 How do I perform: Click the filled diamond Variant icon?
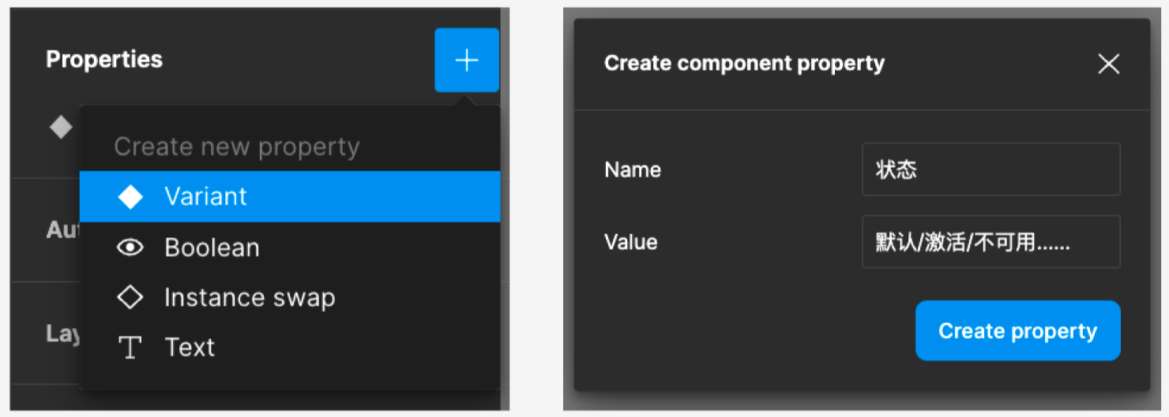click(130, 197)
